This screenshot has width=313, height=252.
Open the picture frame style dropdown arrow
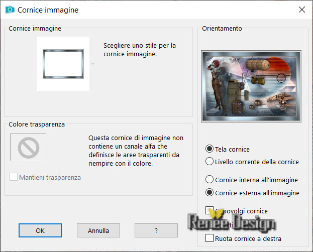click(93, 64)
